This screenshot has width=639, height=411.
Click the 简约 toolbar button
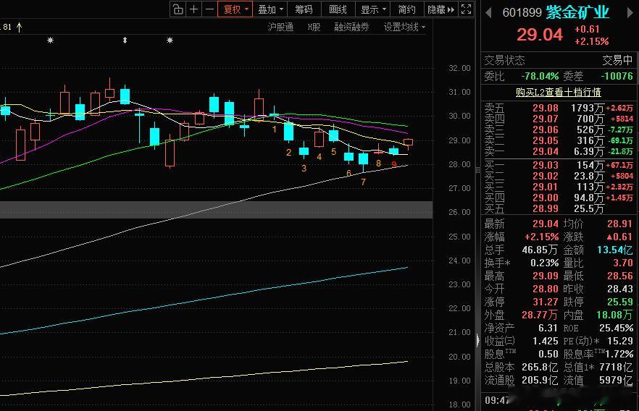click(x=406, y=9)
